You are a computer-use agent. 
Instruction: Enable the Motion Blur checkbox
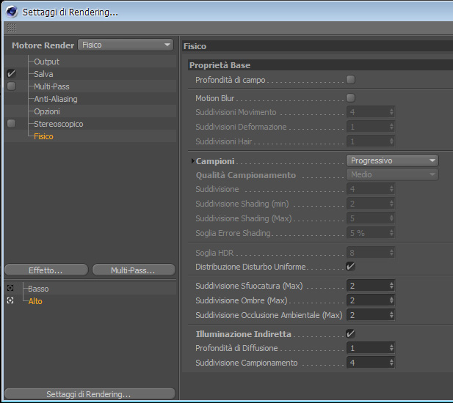350,98
